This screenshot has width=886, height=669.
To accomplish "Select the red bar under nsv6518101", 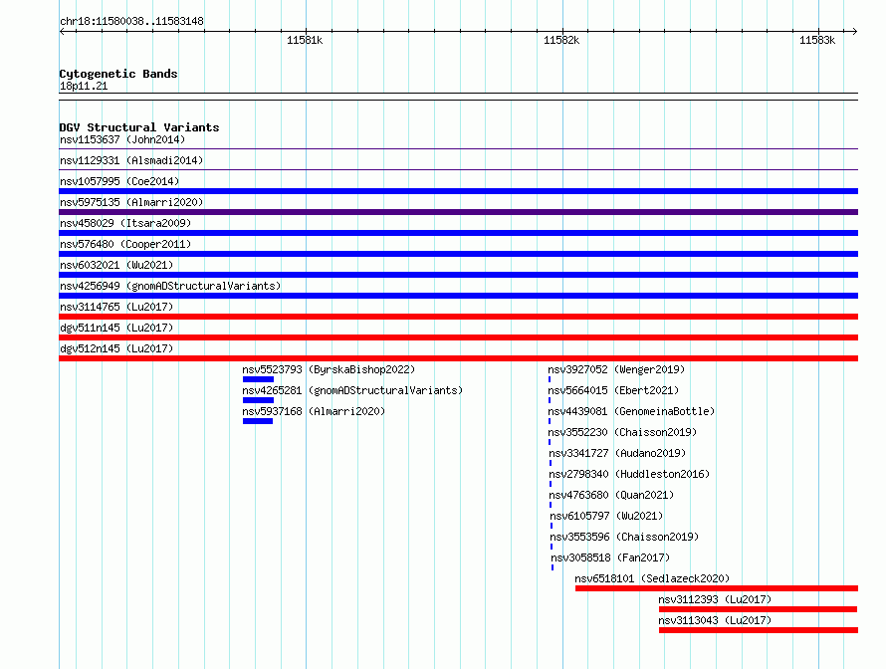I will 717,588.
